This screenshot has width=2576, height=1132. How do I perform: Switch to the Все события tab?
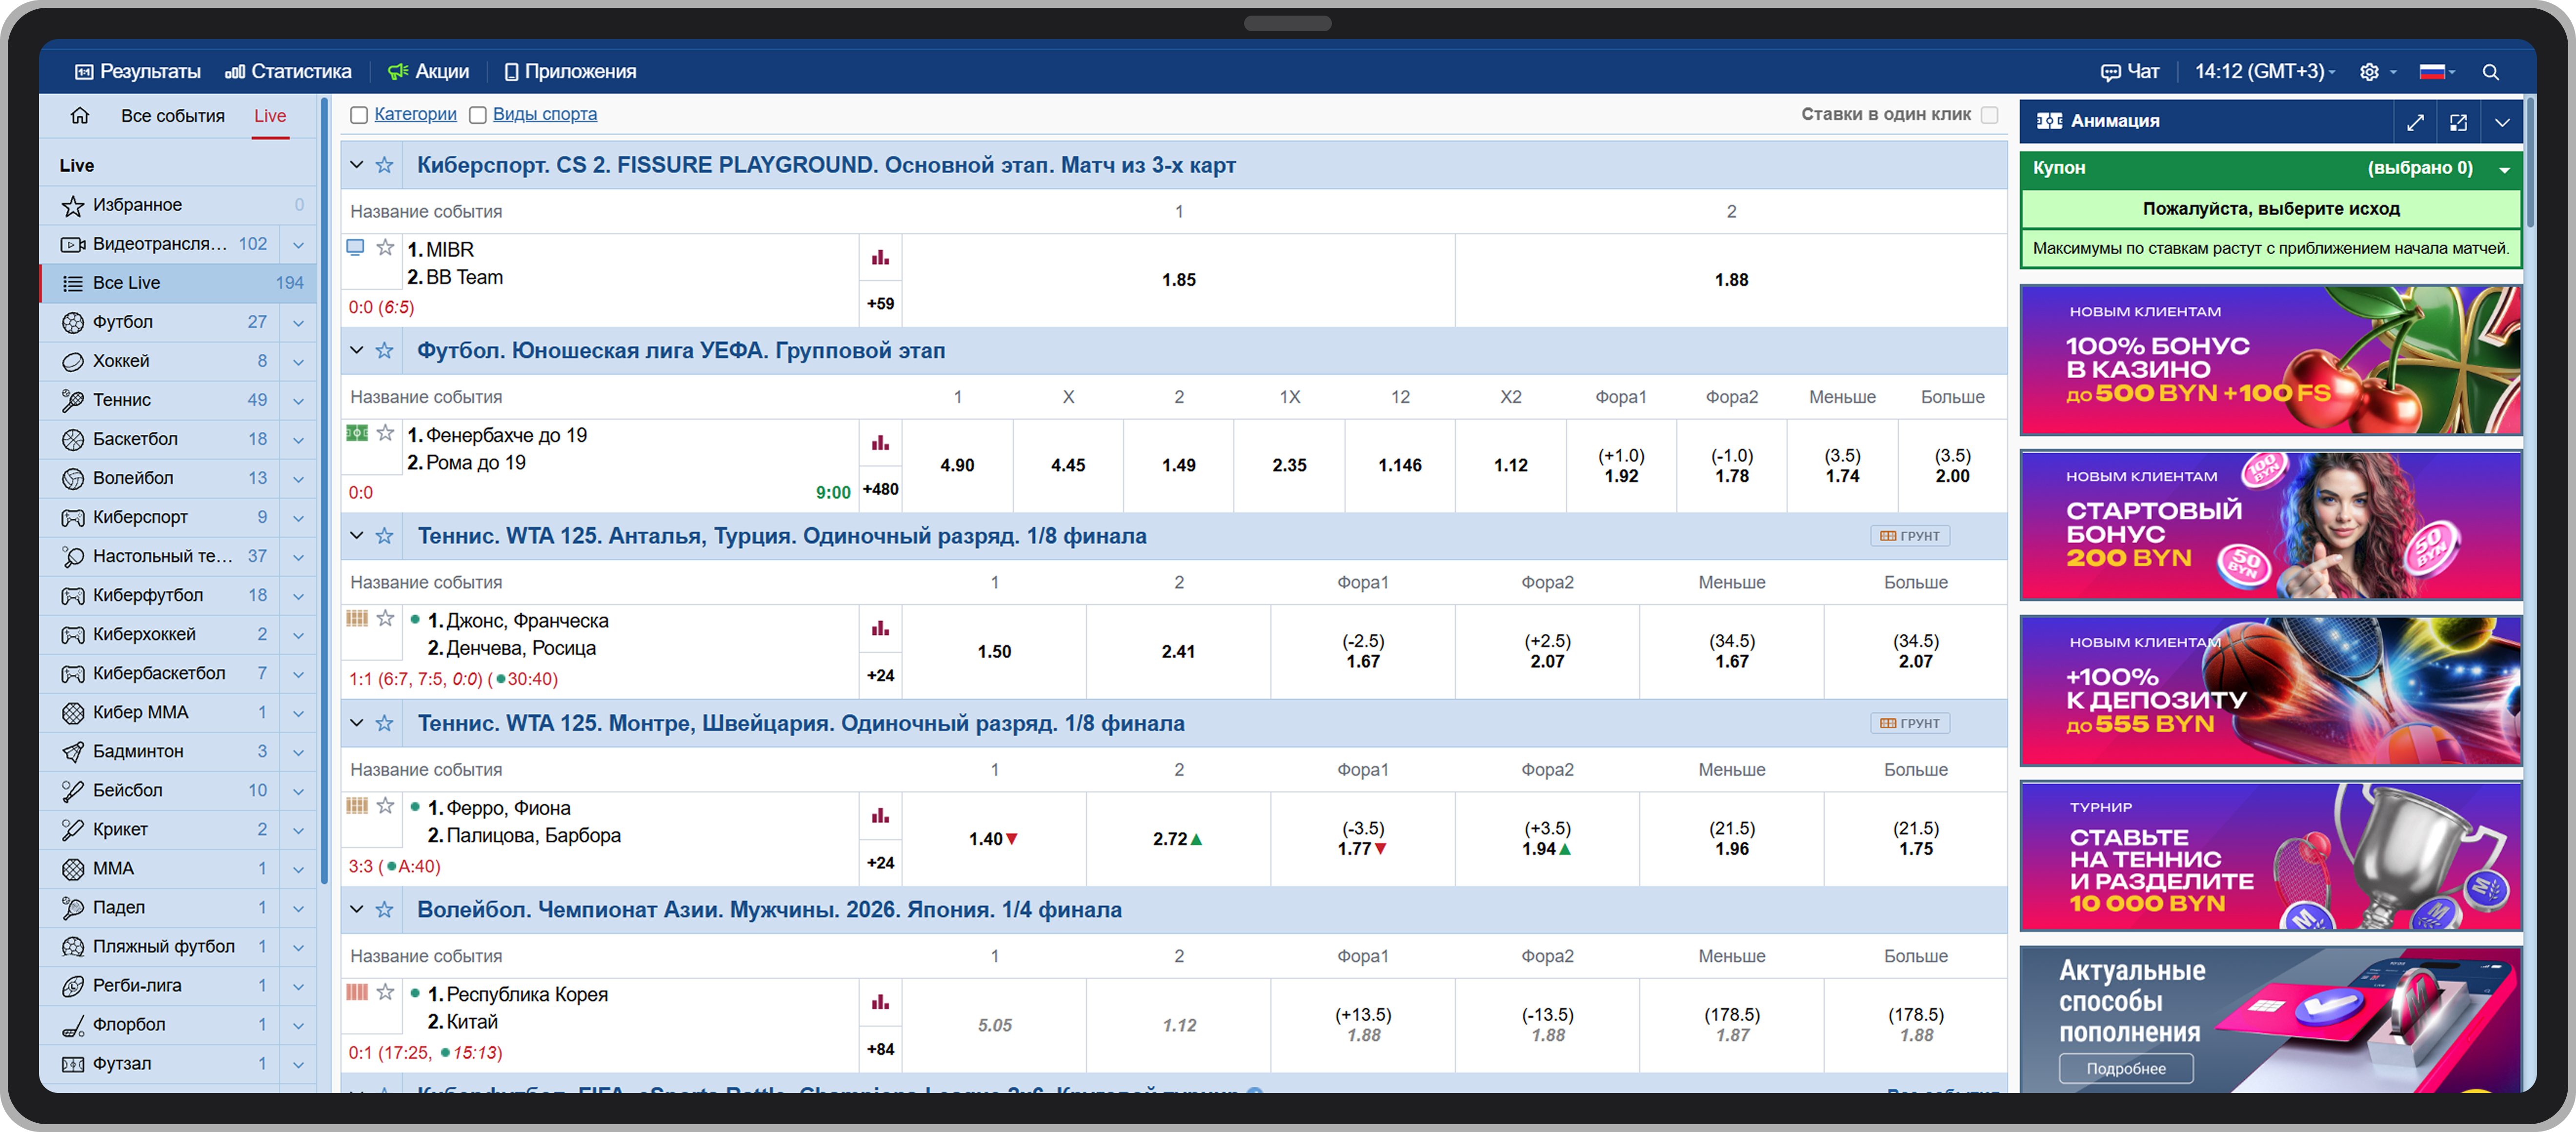click(x=173, y=116)
